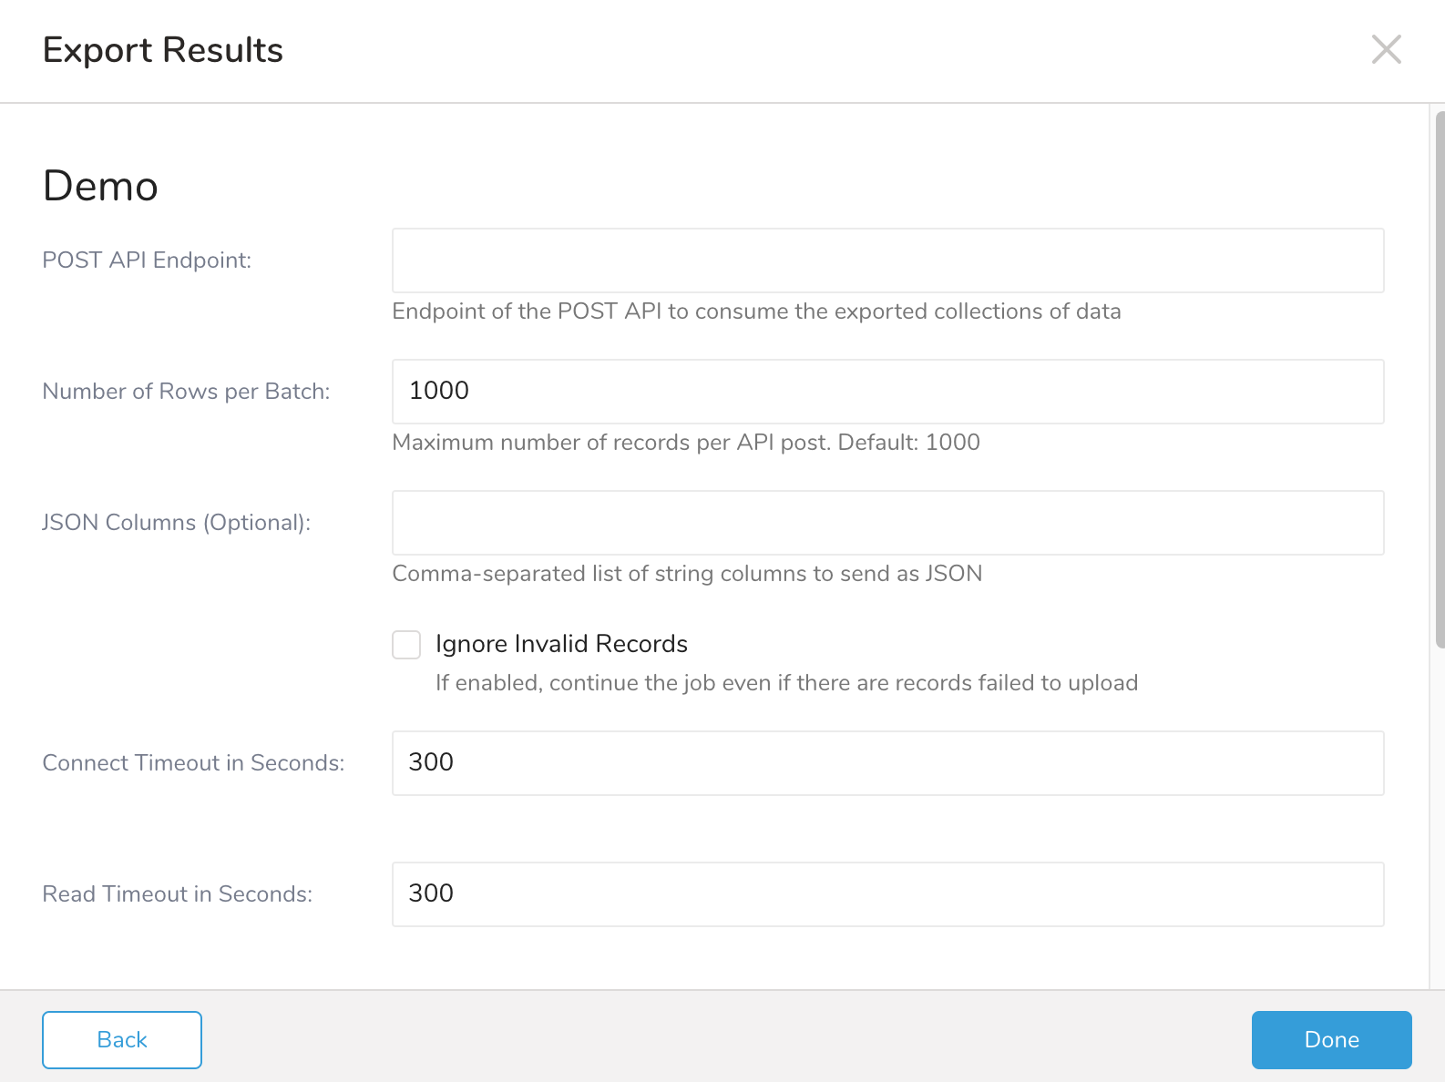Click the JSON Columns (Optional) label

(x=177, y=523)
